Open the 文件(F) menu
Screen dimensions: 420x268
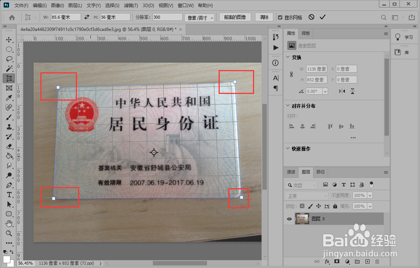point(21,5)
